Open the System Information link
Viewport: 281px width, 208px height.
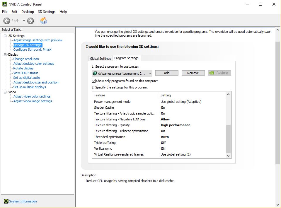[23, 201]
